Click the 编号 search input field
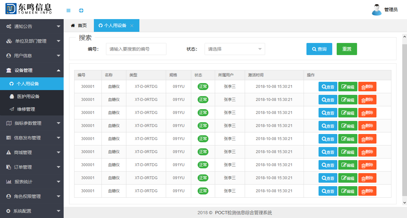This screenshot has height=218, width=407. (136, 49)
